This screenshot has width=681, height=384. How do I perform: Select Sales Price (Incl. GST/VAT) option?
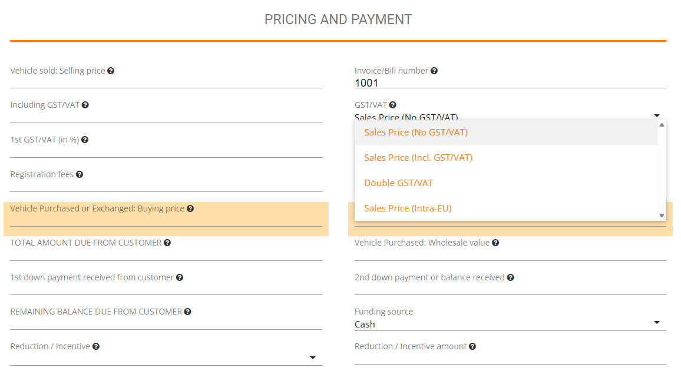click(x=418, y=157)
